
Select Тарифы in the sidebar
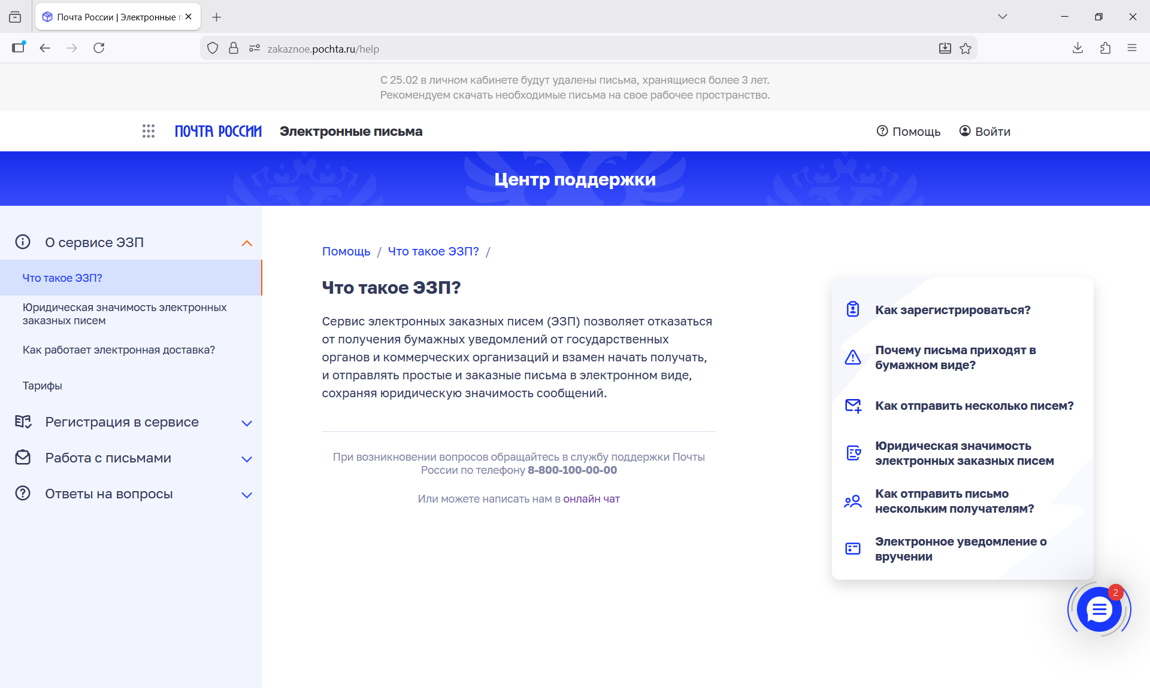click(43, 386)
